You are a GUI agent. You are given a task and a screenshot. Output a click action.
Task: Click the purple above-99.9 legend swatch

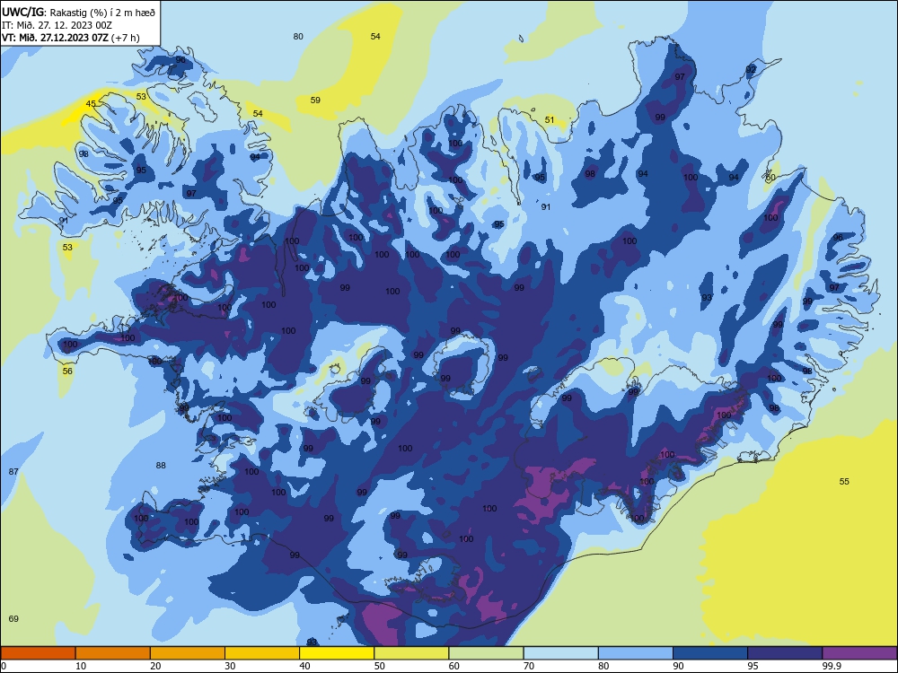[859, 653]
